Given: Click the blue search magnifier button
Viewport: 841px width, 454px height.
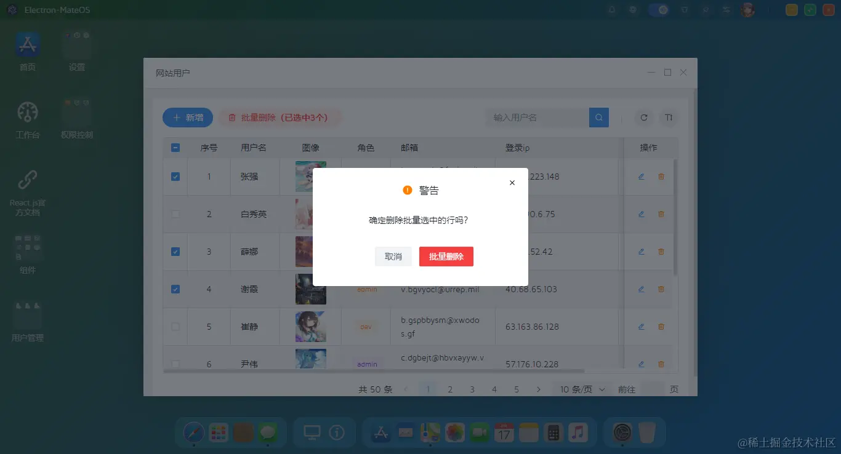Looking at the screenshot, I should tap(598, 117).
